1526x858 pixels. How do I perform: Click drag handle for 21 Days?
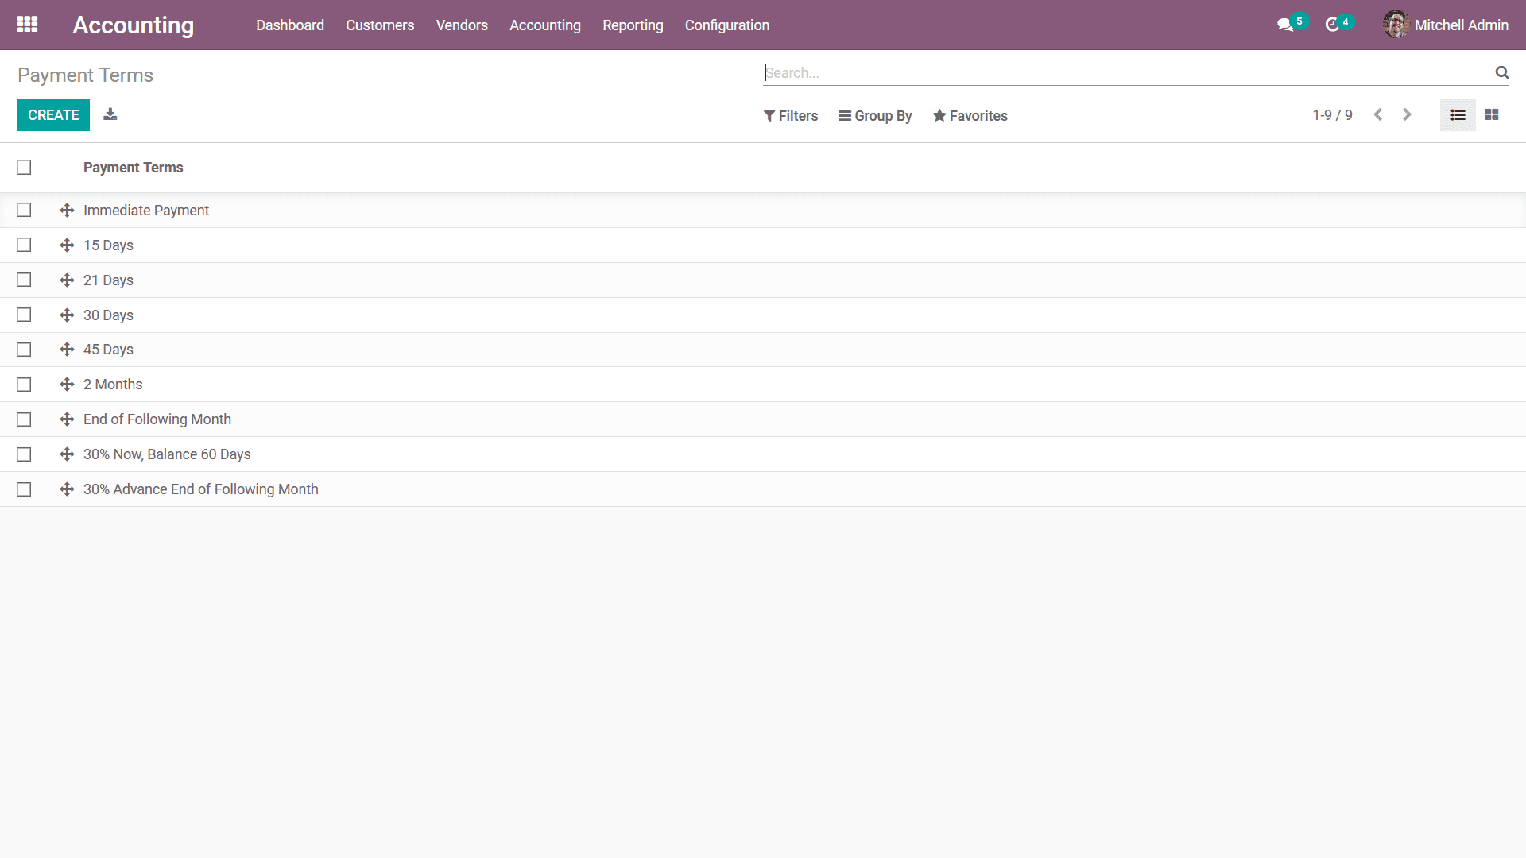coord(67,280)
